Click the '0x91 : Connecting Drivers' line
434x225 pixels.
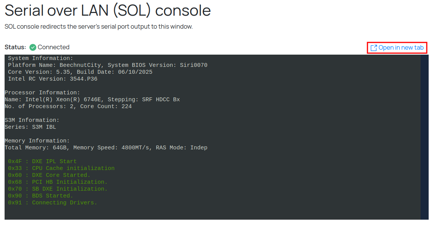tap(53, 203)
